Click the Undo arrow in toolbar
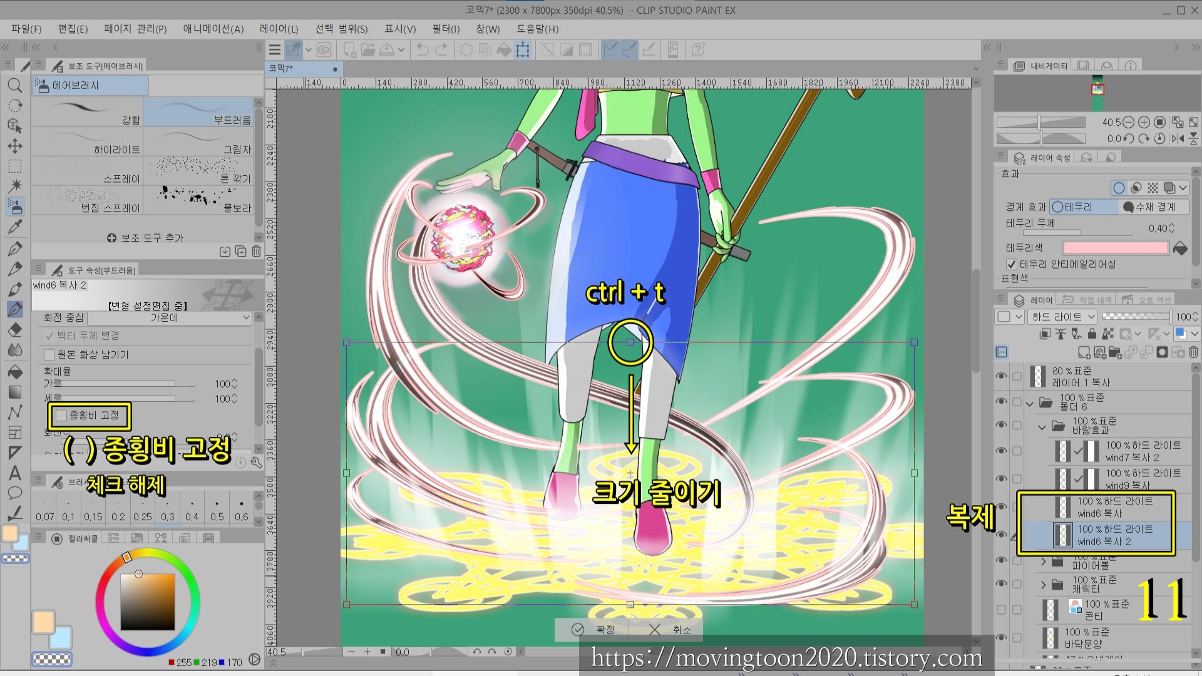The image size is (1202, 676). tap(423, 50)
